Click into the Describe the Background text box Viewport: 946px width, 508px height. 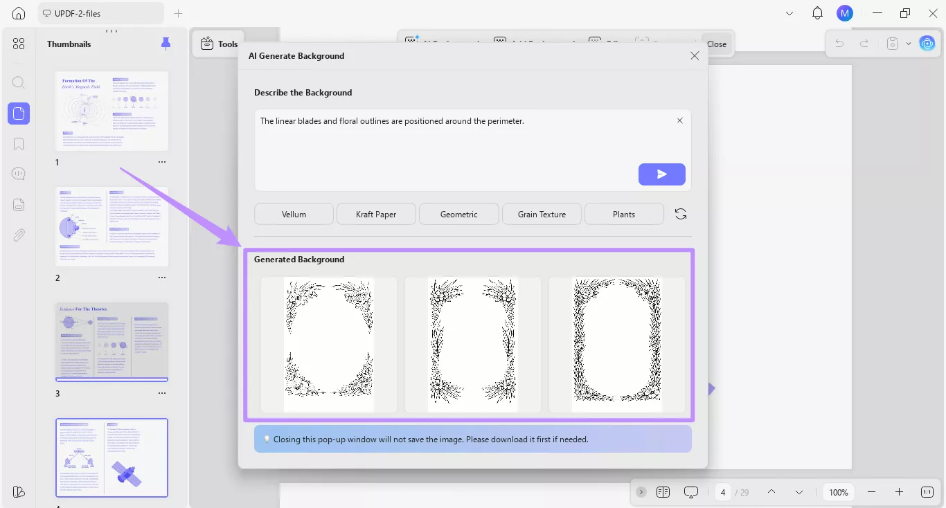[472, 149]
